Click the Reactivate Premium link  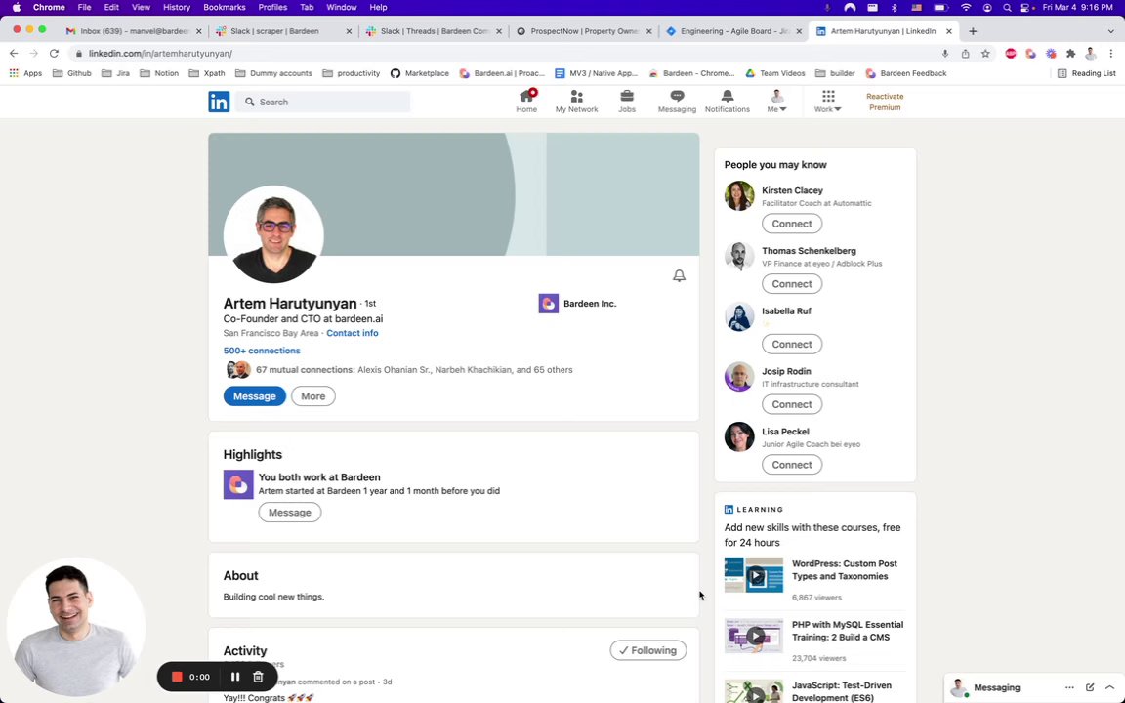tap(885, 102)
